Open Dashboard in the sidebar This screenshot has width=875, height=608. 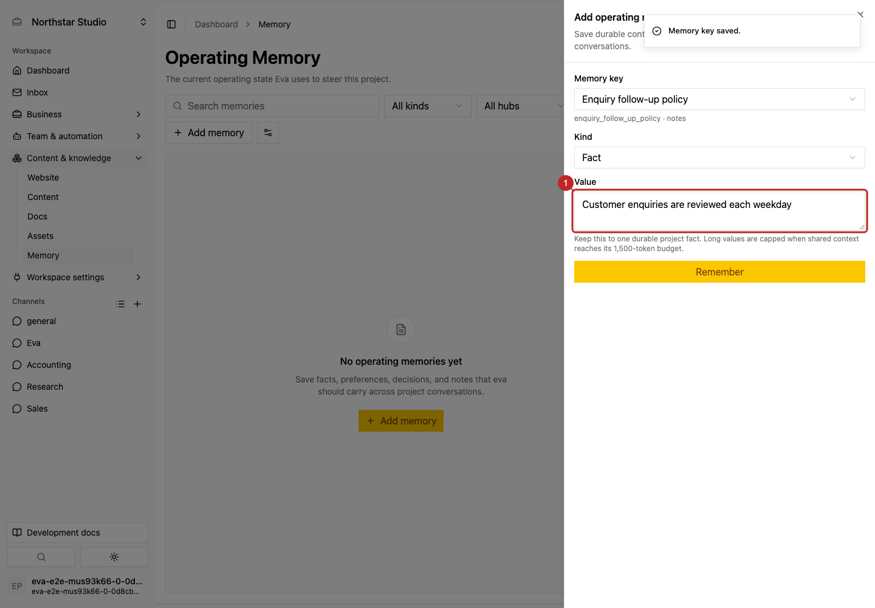tap(78, 71)
